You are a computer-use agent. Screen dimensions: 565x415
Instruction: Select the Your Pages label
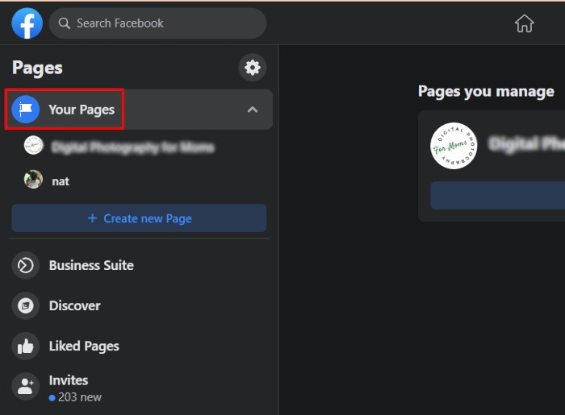(82, 110)
